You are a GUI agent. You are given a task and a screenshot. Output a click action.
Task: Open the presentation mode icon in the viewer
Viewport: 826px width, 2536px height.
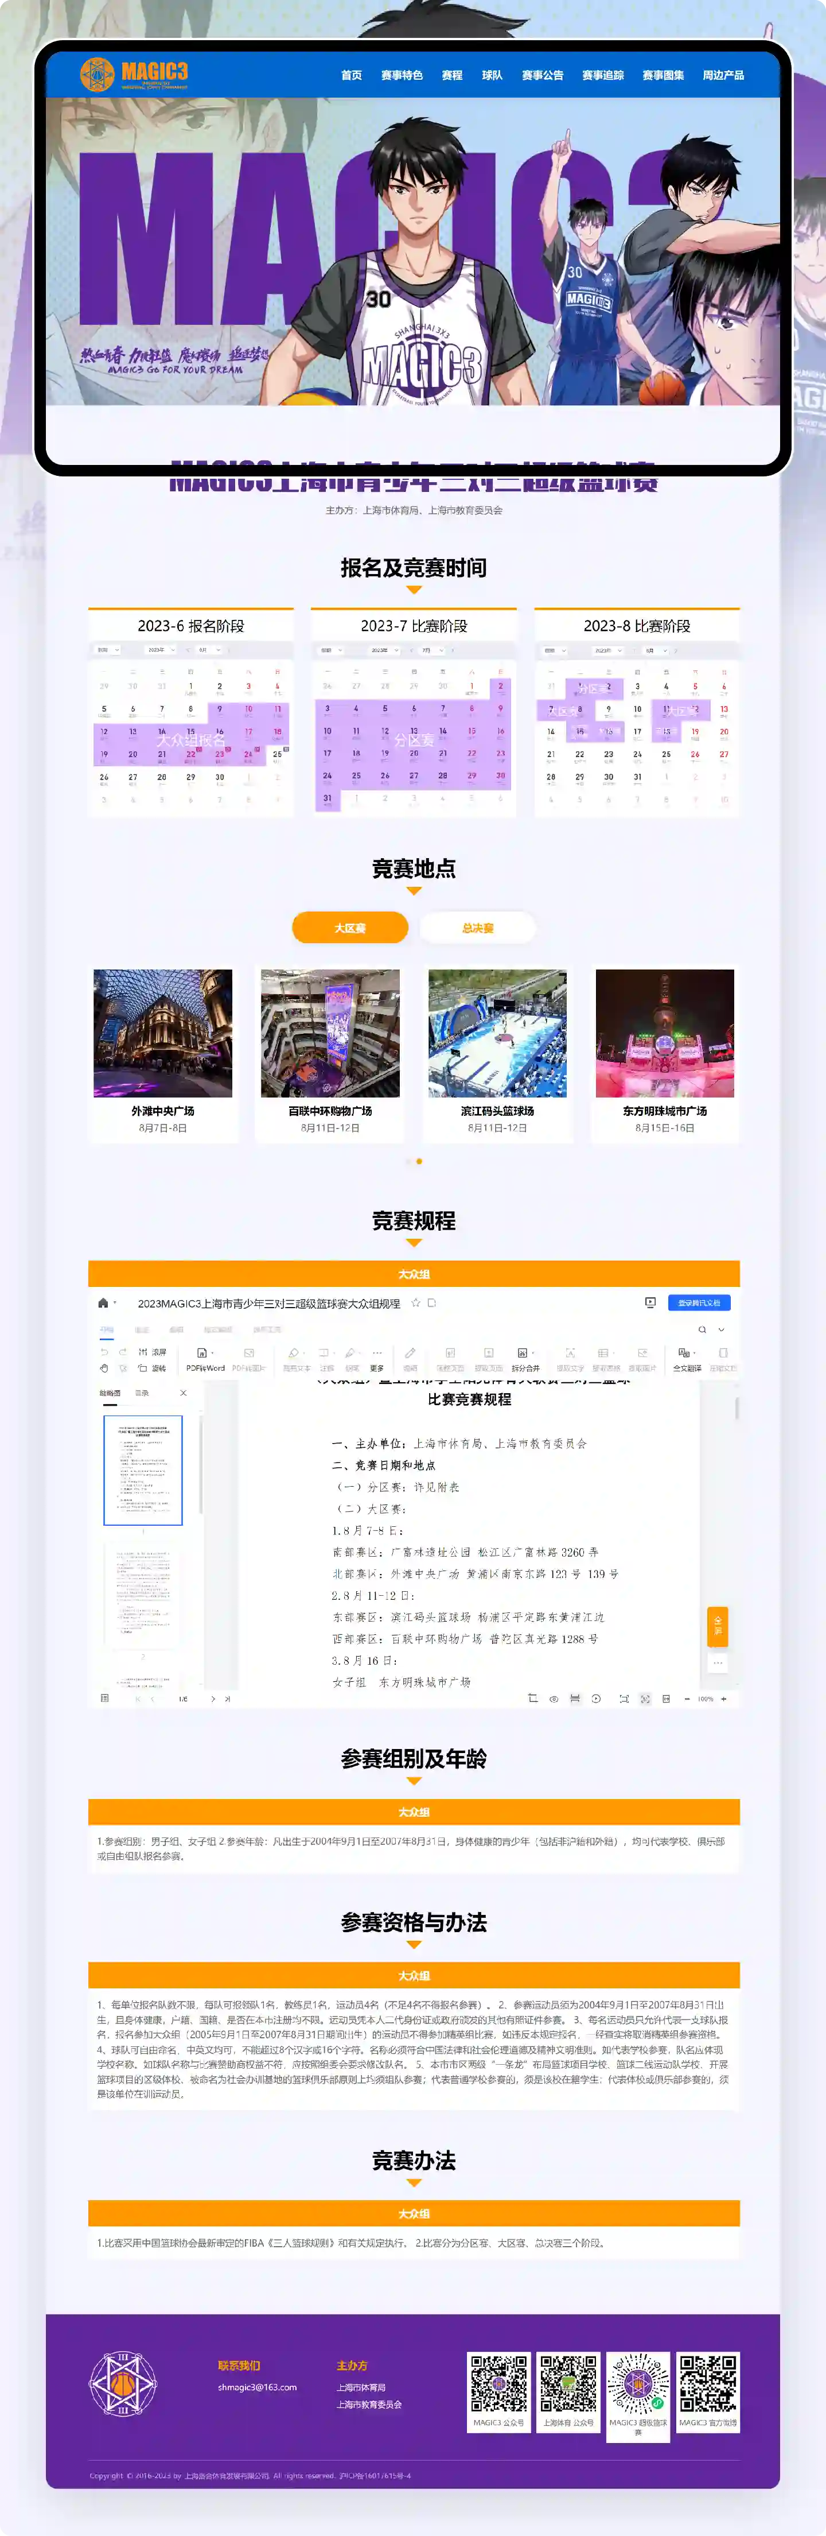(650, 1302)
